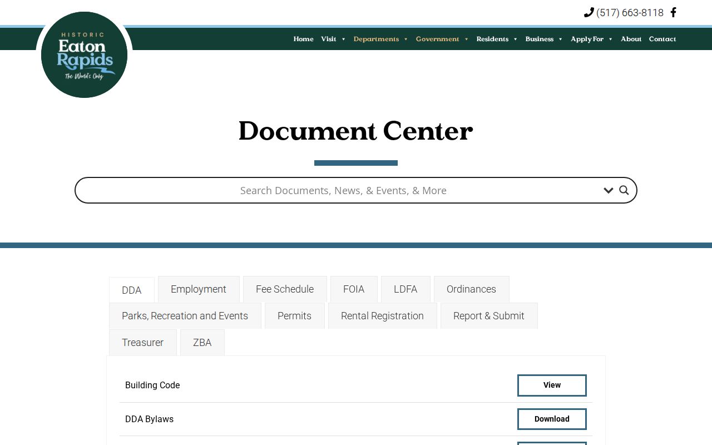The height and width of the screenshot is (445, 712).
Task: Switch to the Permits tab
Action: tap(294, 316)
